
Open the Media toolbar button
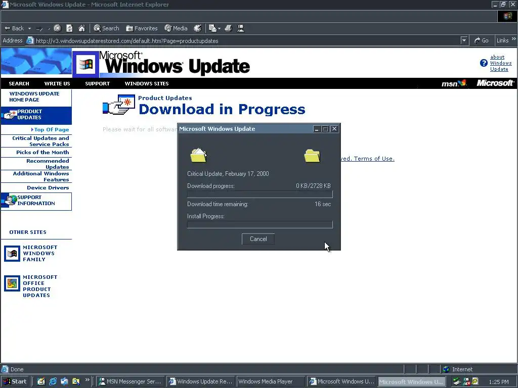(176, 28)
